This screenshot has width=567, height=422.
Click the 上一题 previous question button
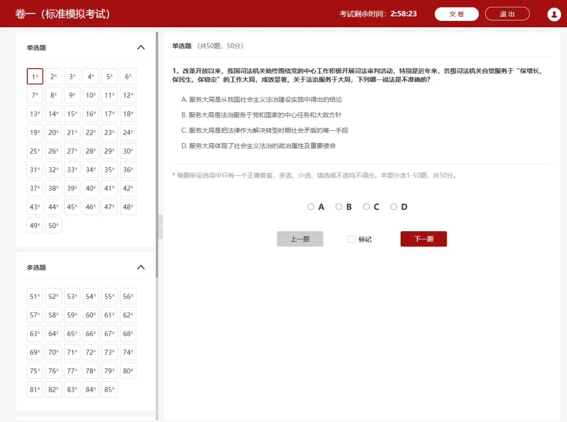click(x=300, y=239)
